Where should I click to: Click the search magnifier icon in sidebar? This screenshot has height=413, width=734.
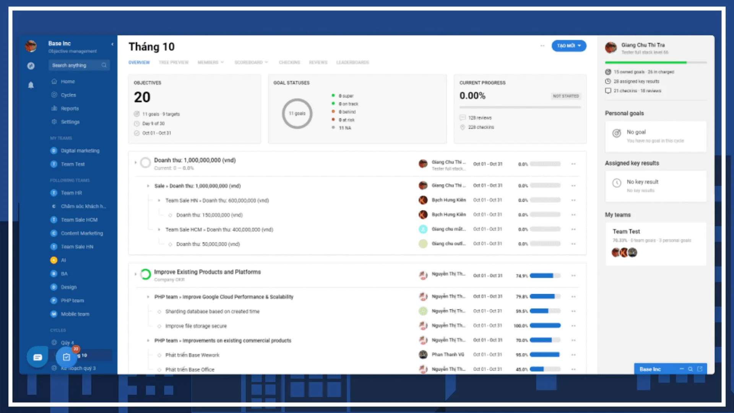coord(104,65)
